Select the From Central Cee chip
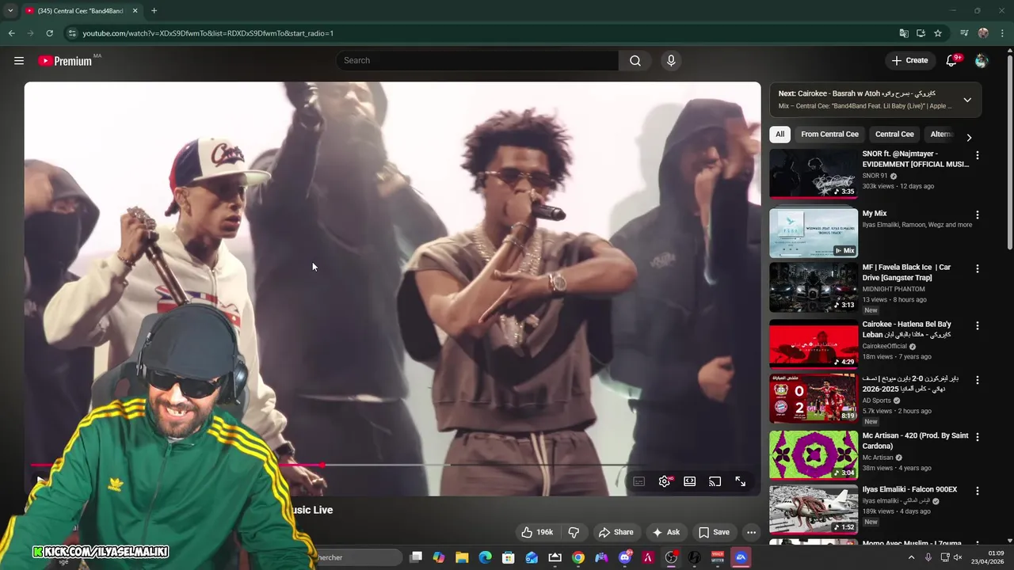 coord(829,135)
